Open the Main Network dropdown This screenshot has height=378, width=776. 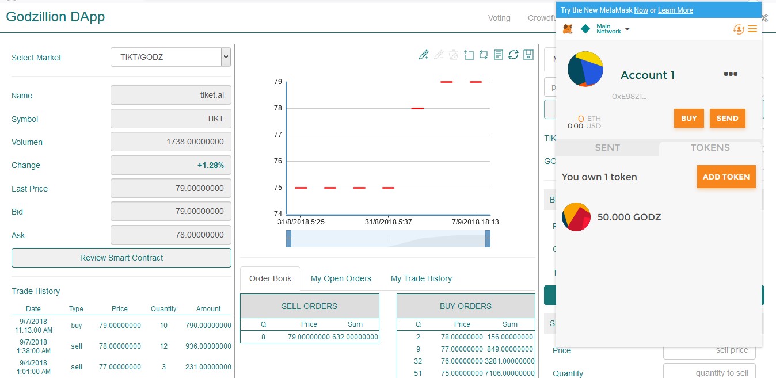[613, 29]
